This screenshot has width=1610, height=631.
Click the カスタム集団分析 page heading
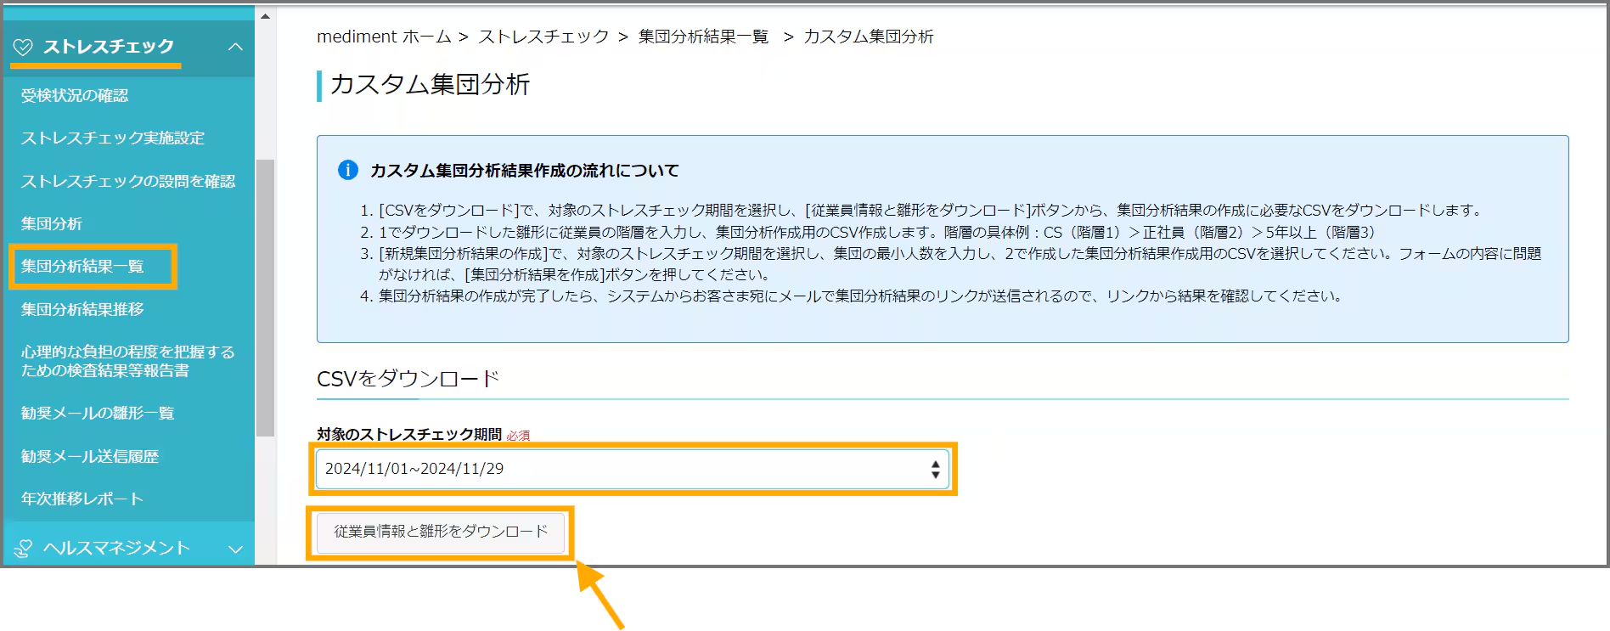pos(430,84)
